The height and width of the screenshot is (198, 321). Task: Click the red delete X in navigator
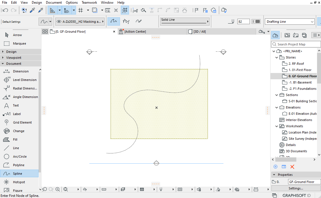tap(292, 167)
